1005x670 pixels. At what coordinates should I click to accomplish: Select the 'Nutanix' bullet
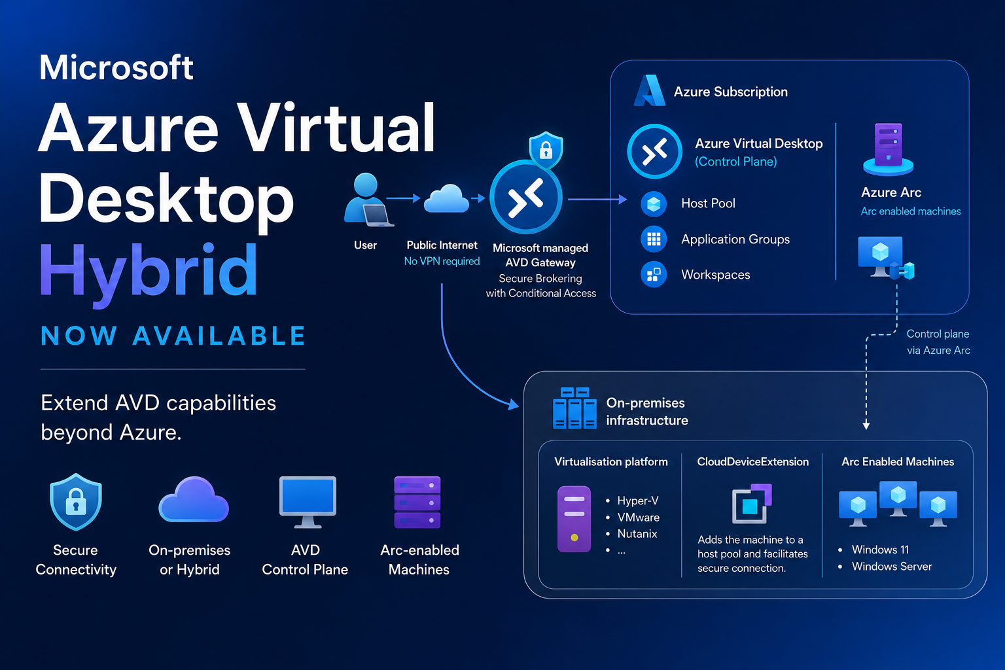tap(637, 534)
